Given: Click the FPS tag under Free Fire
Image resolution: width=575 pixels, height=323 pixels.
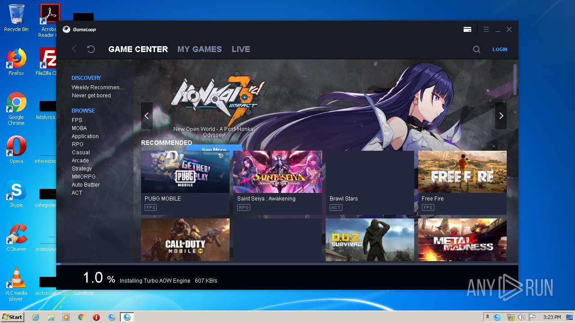Looking at the screenshot, I should click(428, 207).
